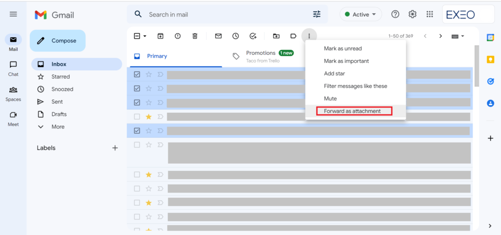Add selected messages to Tasks
This screenshot has width=501, height=235.
(x=253, y=36)
